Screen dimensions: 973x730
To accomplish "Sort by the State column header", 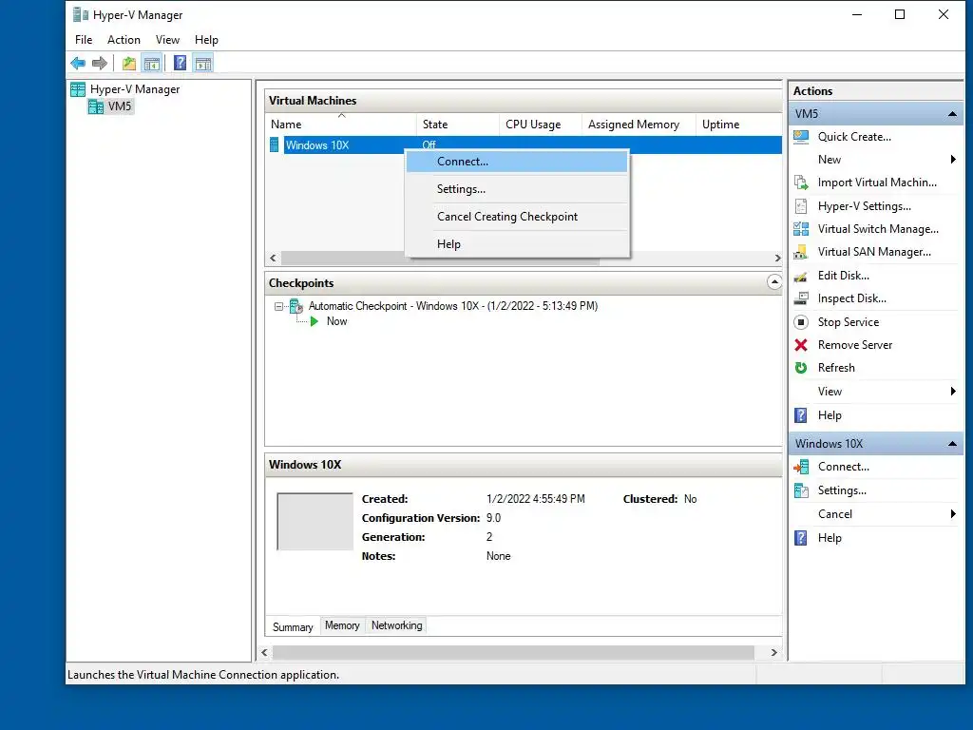I will pos(458,125).
